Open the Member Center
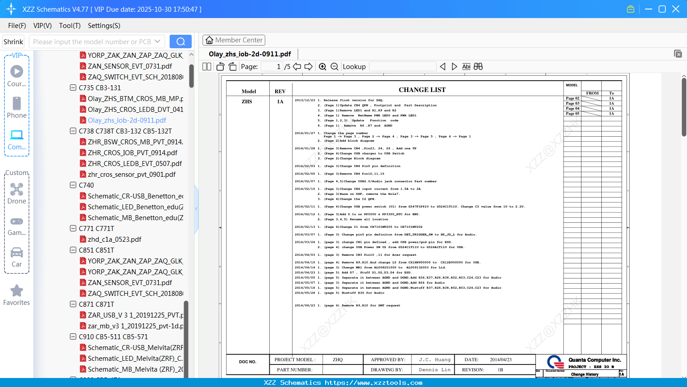Screen dimensions: 687x387 [234, 40]
